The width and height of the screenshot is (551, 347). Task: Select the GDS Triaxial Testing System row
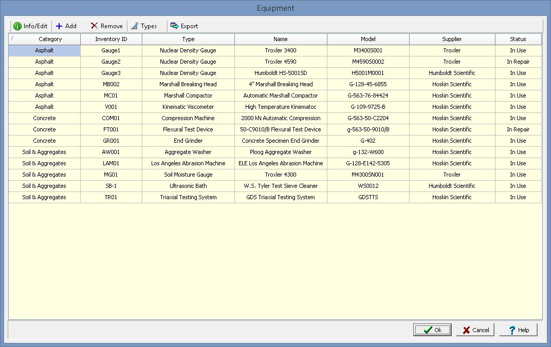pos(281,197)
